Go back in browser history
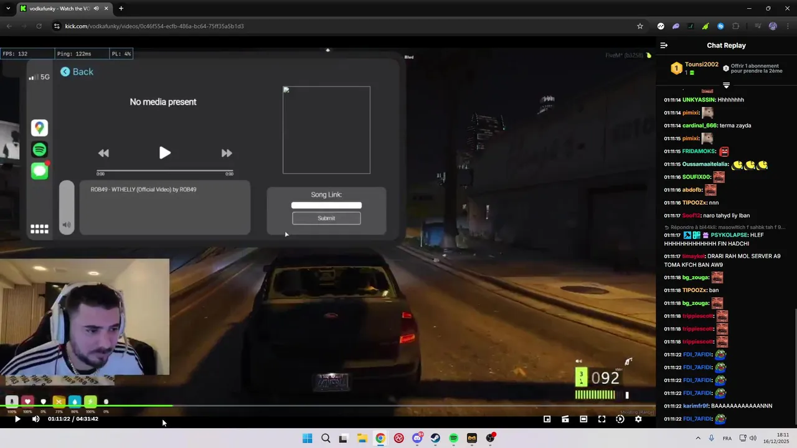 click(9, 26)
